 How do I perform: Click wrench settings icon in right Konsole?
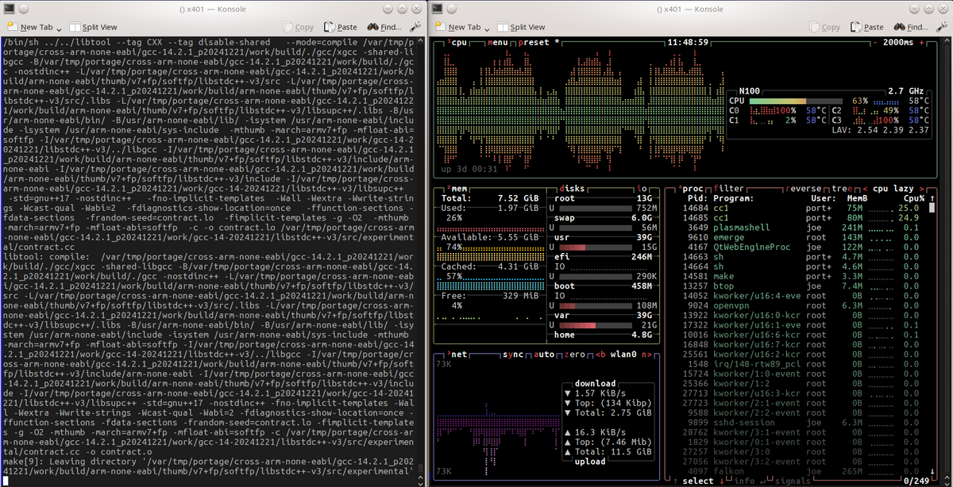tap(942, 27)
